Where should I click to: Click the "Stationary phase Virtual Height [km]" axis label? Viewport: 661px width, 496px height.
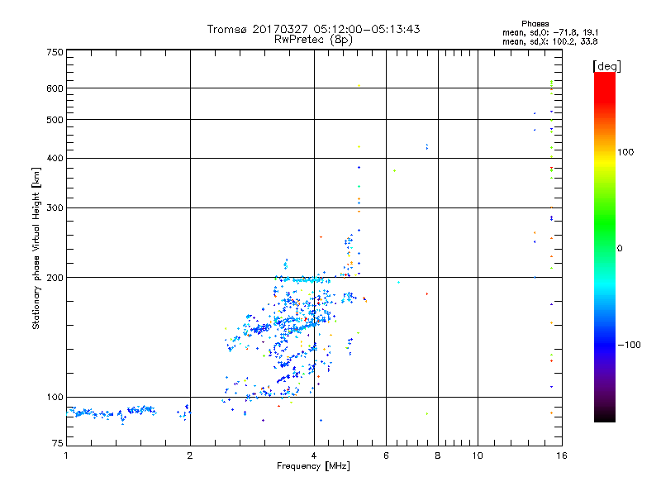point(36,249)
